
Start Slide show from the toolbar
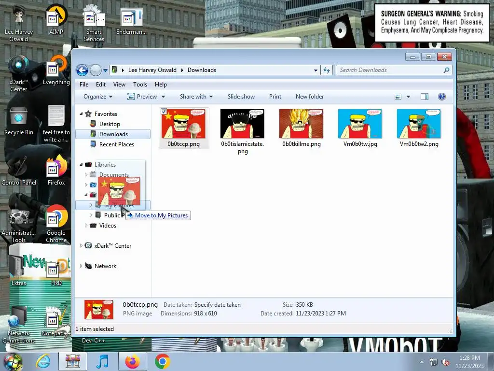(241, 97)
